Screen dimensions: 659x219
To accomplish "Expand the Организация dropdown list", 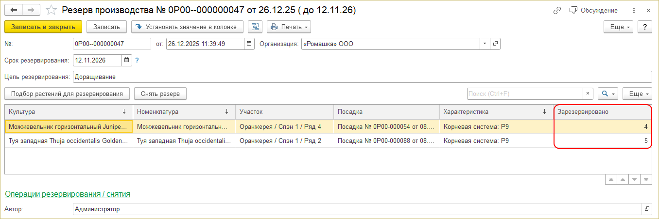I will click(x=485, y=44).
